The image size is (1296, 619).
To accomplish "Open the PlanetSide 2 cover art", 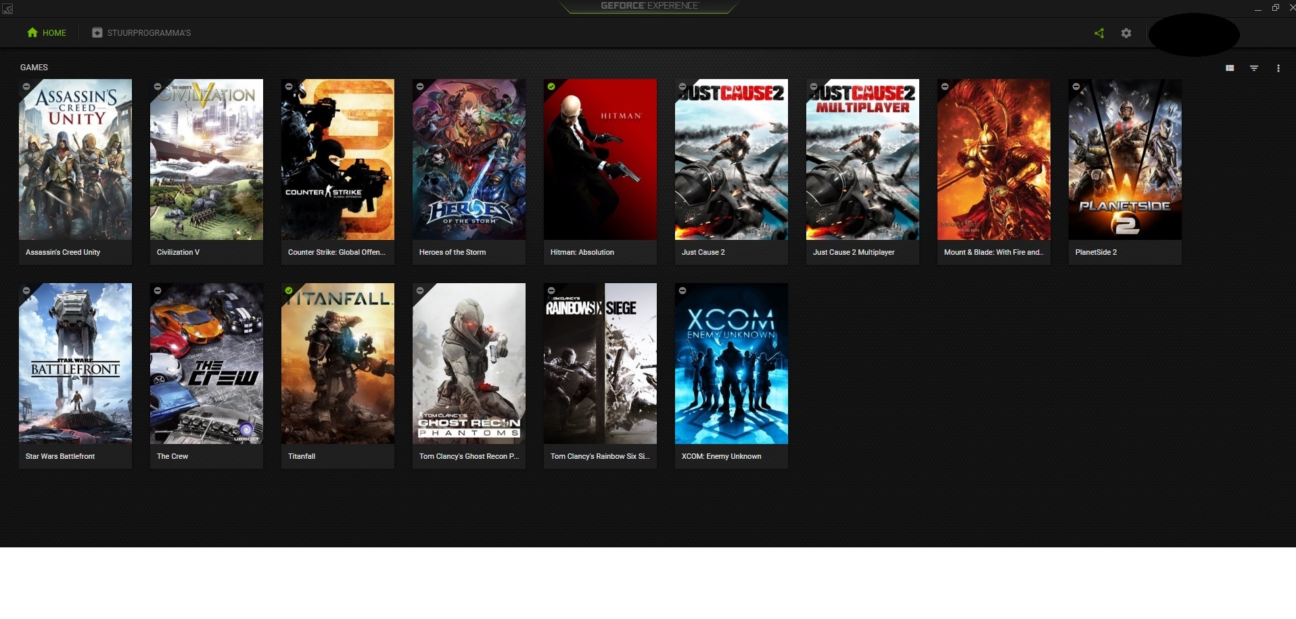I will point(1125,159).
